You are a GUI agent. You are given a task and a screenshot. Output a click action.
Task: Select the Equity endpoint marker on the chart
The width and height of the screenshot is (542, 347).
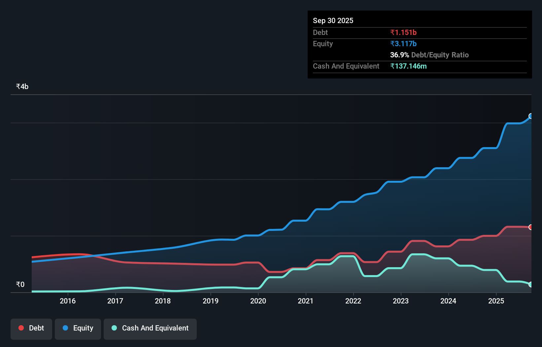(531, 116)
